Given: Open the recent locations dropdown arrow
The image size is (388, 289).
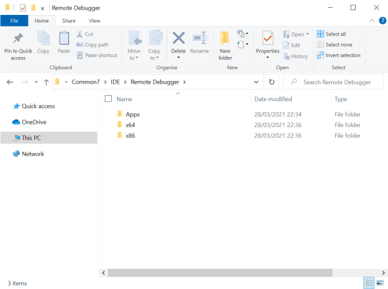Looking at the screenshot, I should tap(36, 82).
